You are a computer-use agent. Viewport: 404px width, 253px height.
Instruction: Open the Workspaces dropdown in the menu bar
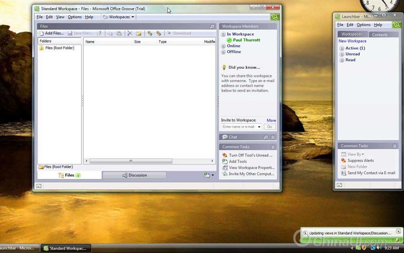coord(119,17)
